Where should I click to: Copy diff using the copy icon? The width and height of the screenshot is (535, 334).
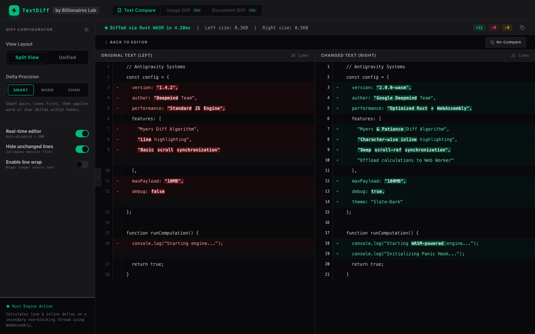(522, 28)
